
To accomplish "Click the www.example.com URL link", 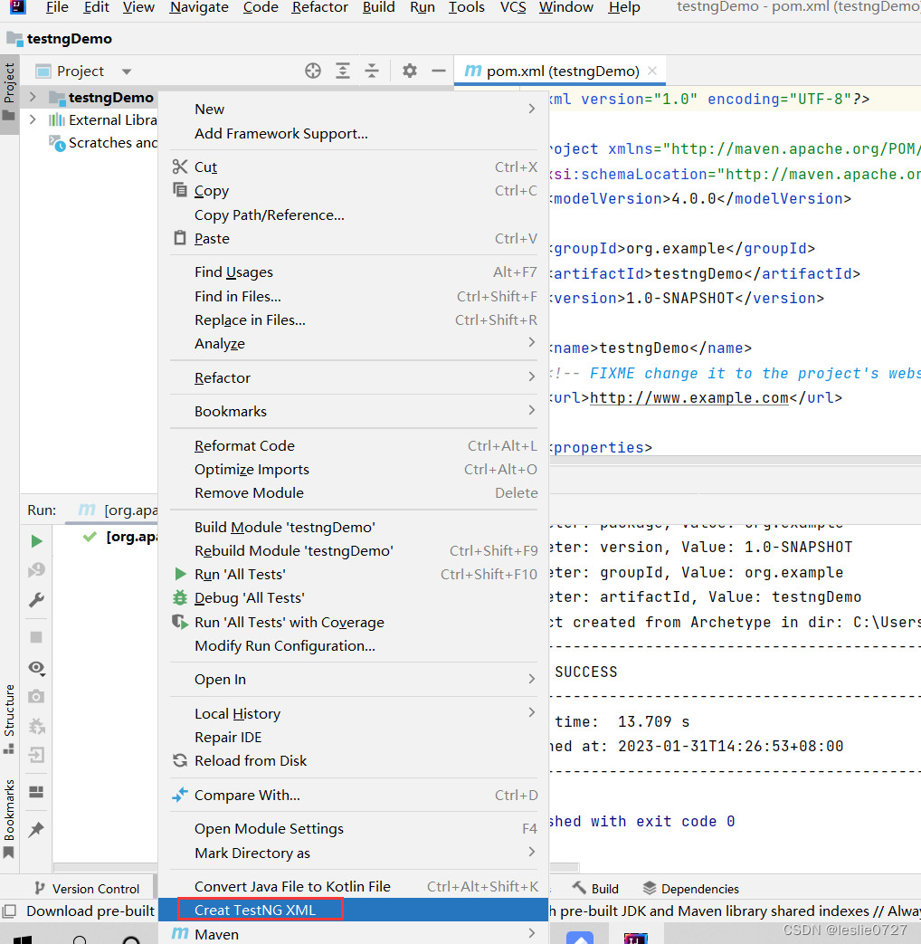I will pyautogui.click(x=688, y=398).
